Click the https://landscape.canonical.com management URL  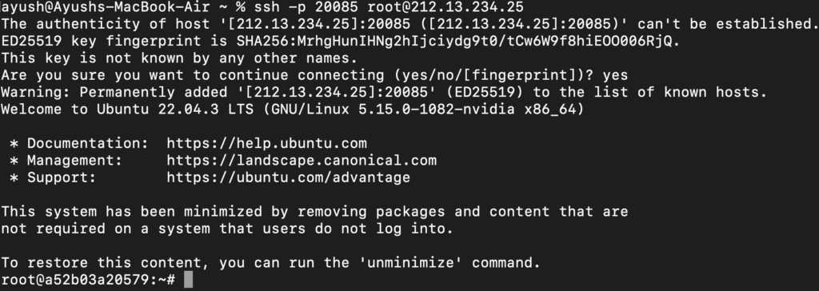302,161
